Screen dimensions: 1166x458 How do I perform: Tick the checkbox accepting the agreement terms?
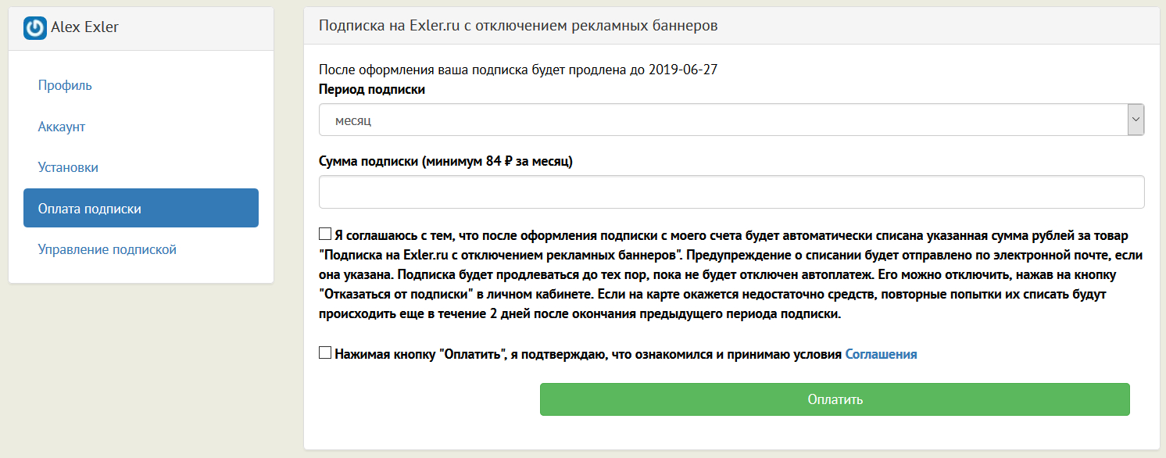[x=325, y=353]
